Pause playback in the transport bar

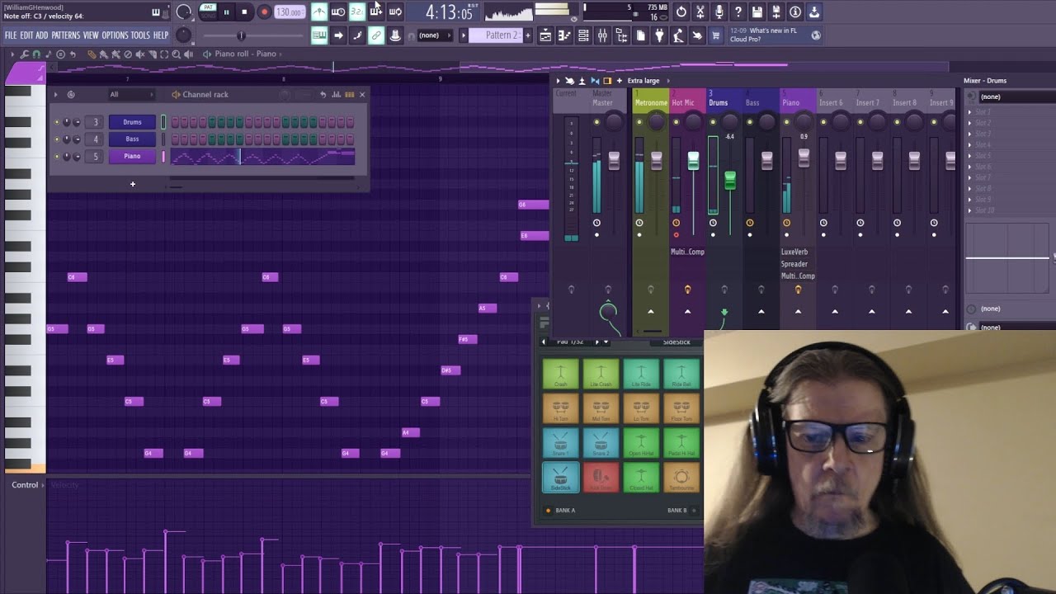226,12
